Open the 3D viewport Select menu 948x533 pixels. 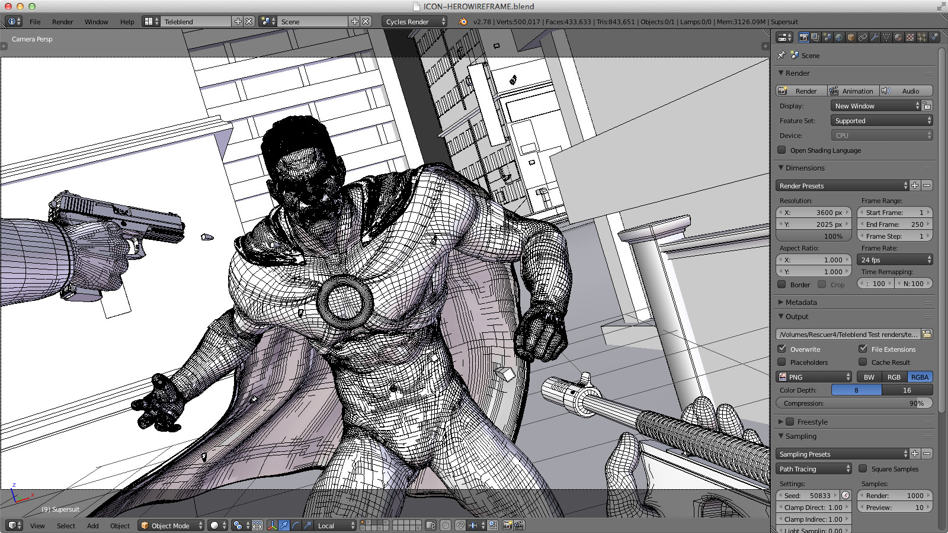(66, 526)
